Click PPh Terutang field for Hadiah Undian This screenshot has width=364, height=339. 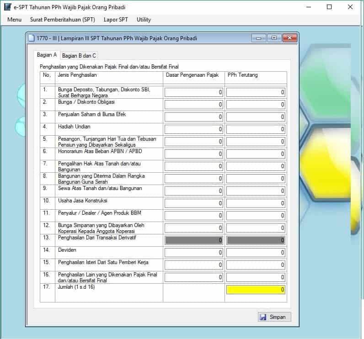pyautogui.click(x=256, y=129)
